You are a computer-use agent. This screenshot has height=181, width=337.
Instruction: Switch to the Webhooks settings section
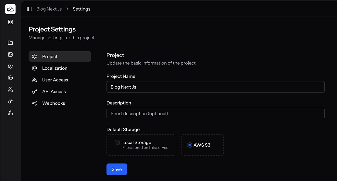tap(54, 103)
